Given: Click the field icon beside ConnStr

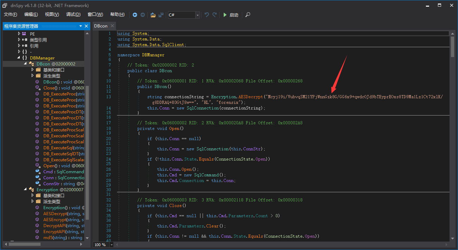Looking at the screenshot, I should pyautogui.click(x=38, y=183).
